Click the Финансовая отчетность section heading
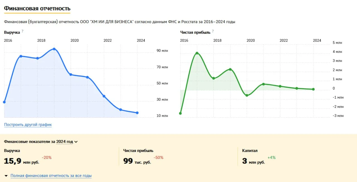 tap(37, 9)
